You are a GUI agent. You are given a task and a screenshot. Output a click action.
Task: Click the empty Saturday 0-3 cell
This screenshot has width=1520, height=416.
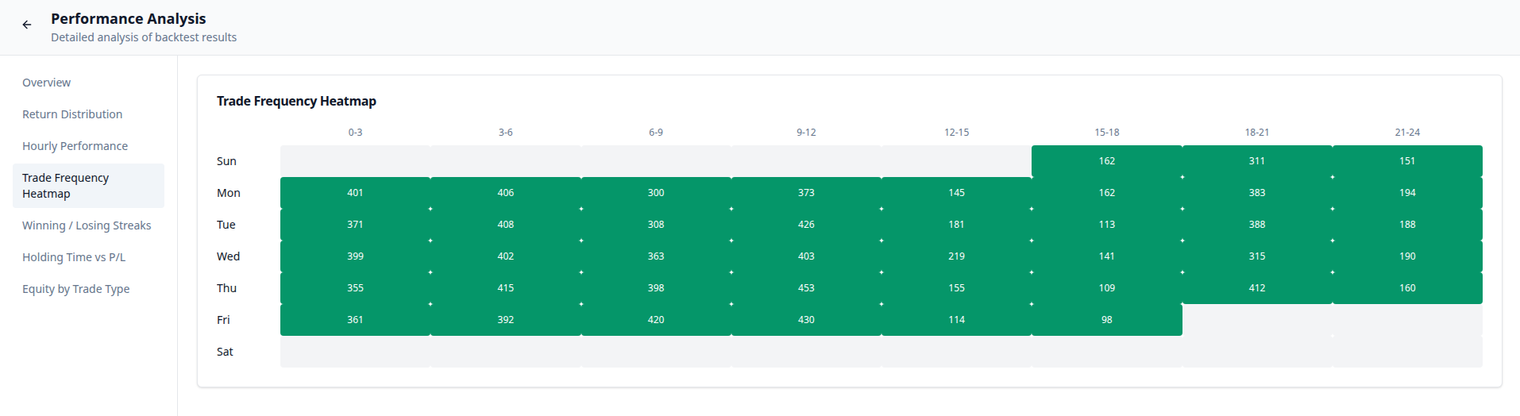point(355,352)
